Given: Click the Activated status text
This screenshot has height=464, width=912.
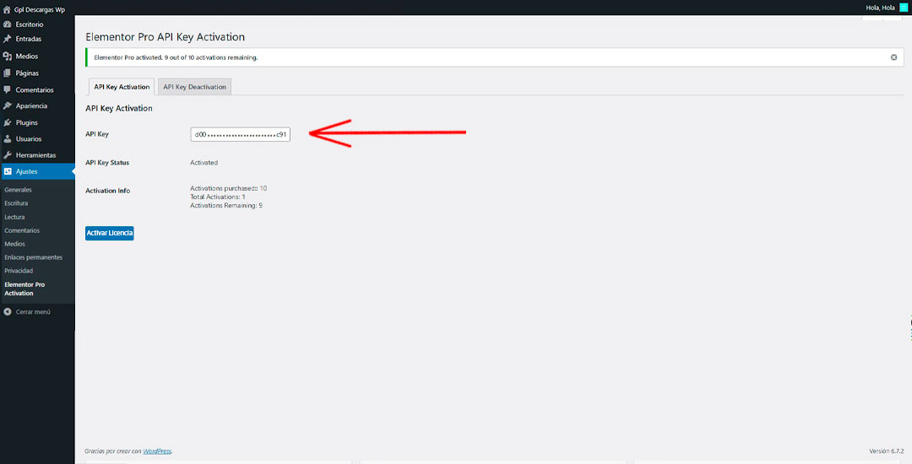Looking at the screenshot, I should tap(204, 163).
